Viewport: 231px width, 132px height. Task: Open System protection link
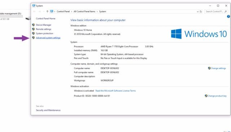tap(44, 33)
